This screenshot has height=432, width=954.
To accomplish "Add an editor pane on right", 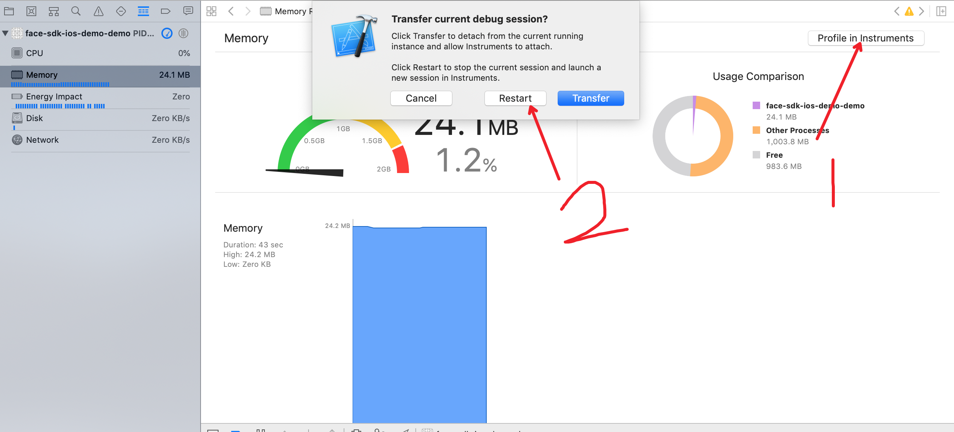I will pyautogui.click(x=941, y=11).
